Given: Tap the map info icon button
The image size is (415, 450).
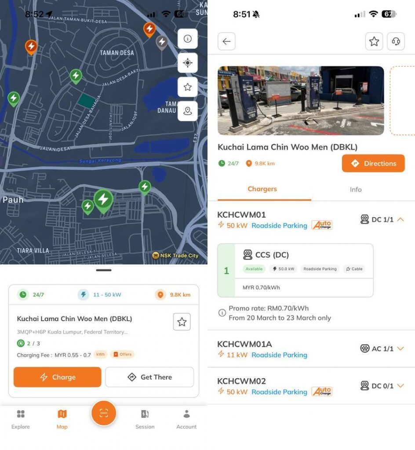Looking at the screenshot, I should [187, 39].
